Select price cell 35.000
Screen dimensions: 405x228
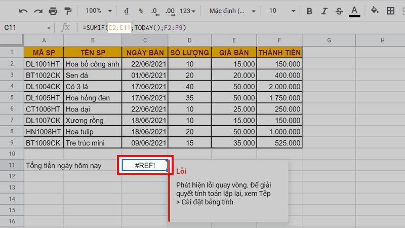point(234,143)
